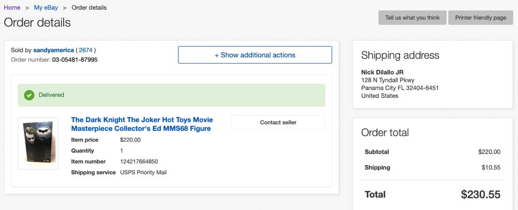Viewport: 518px width, 210px height.
Task: Click the Shipping address heading
Action: point(400,55)
